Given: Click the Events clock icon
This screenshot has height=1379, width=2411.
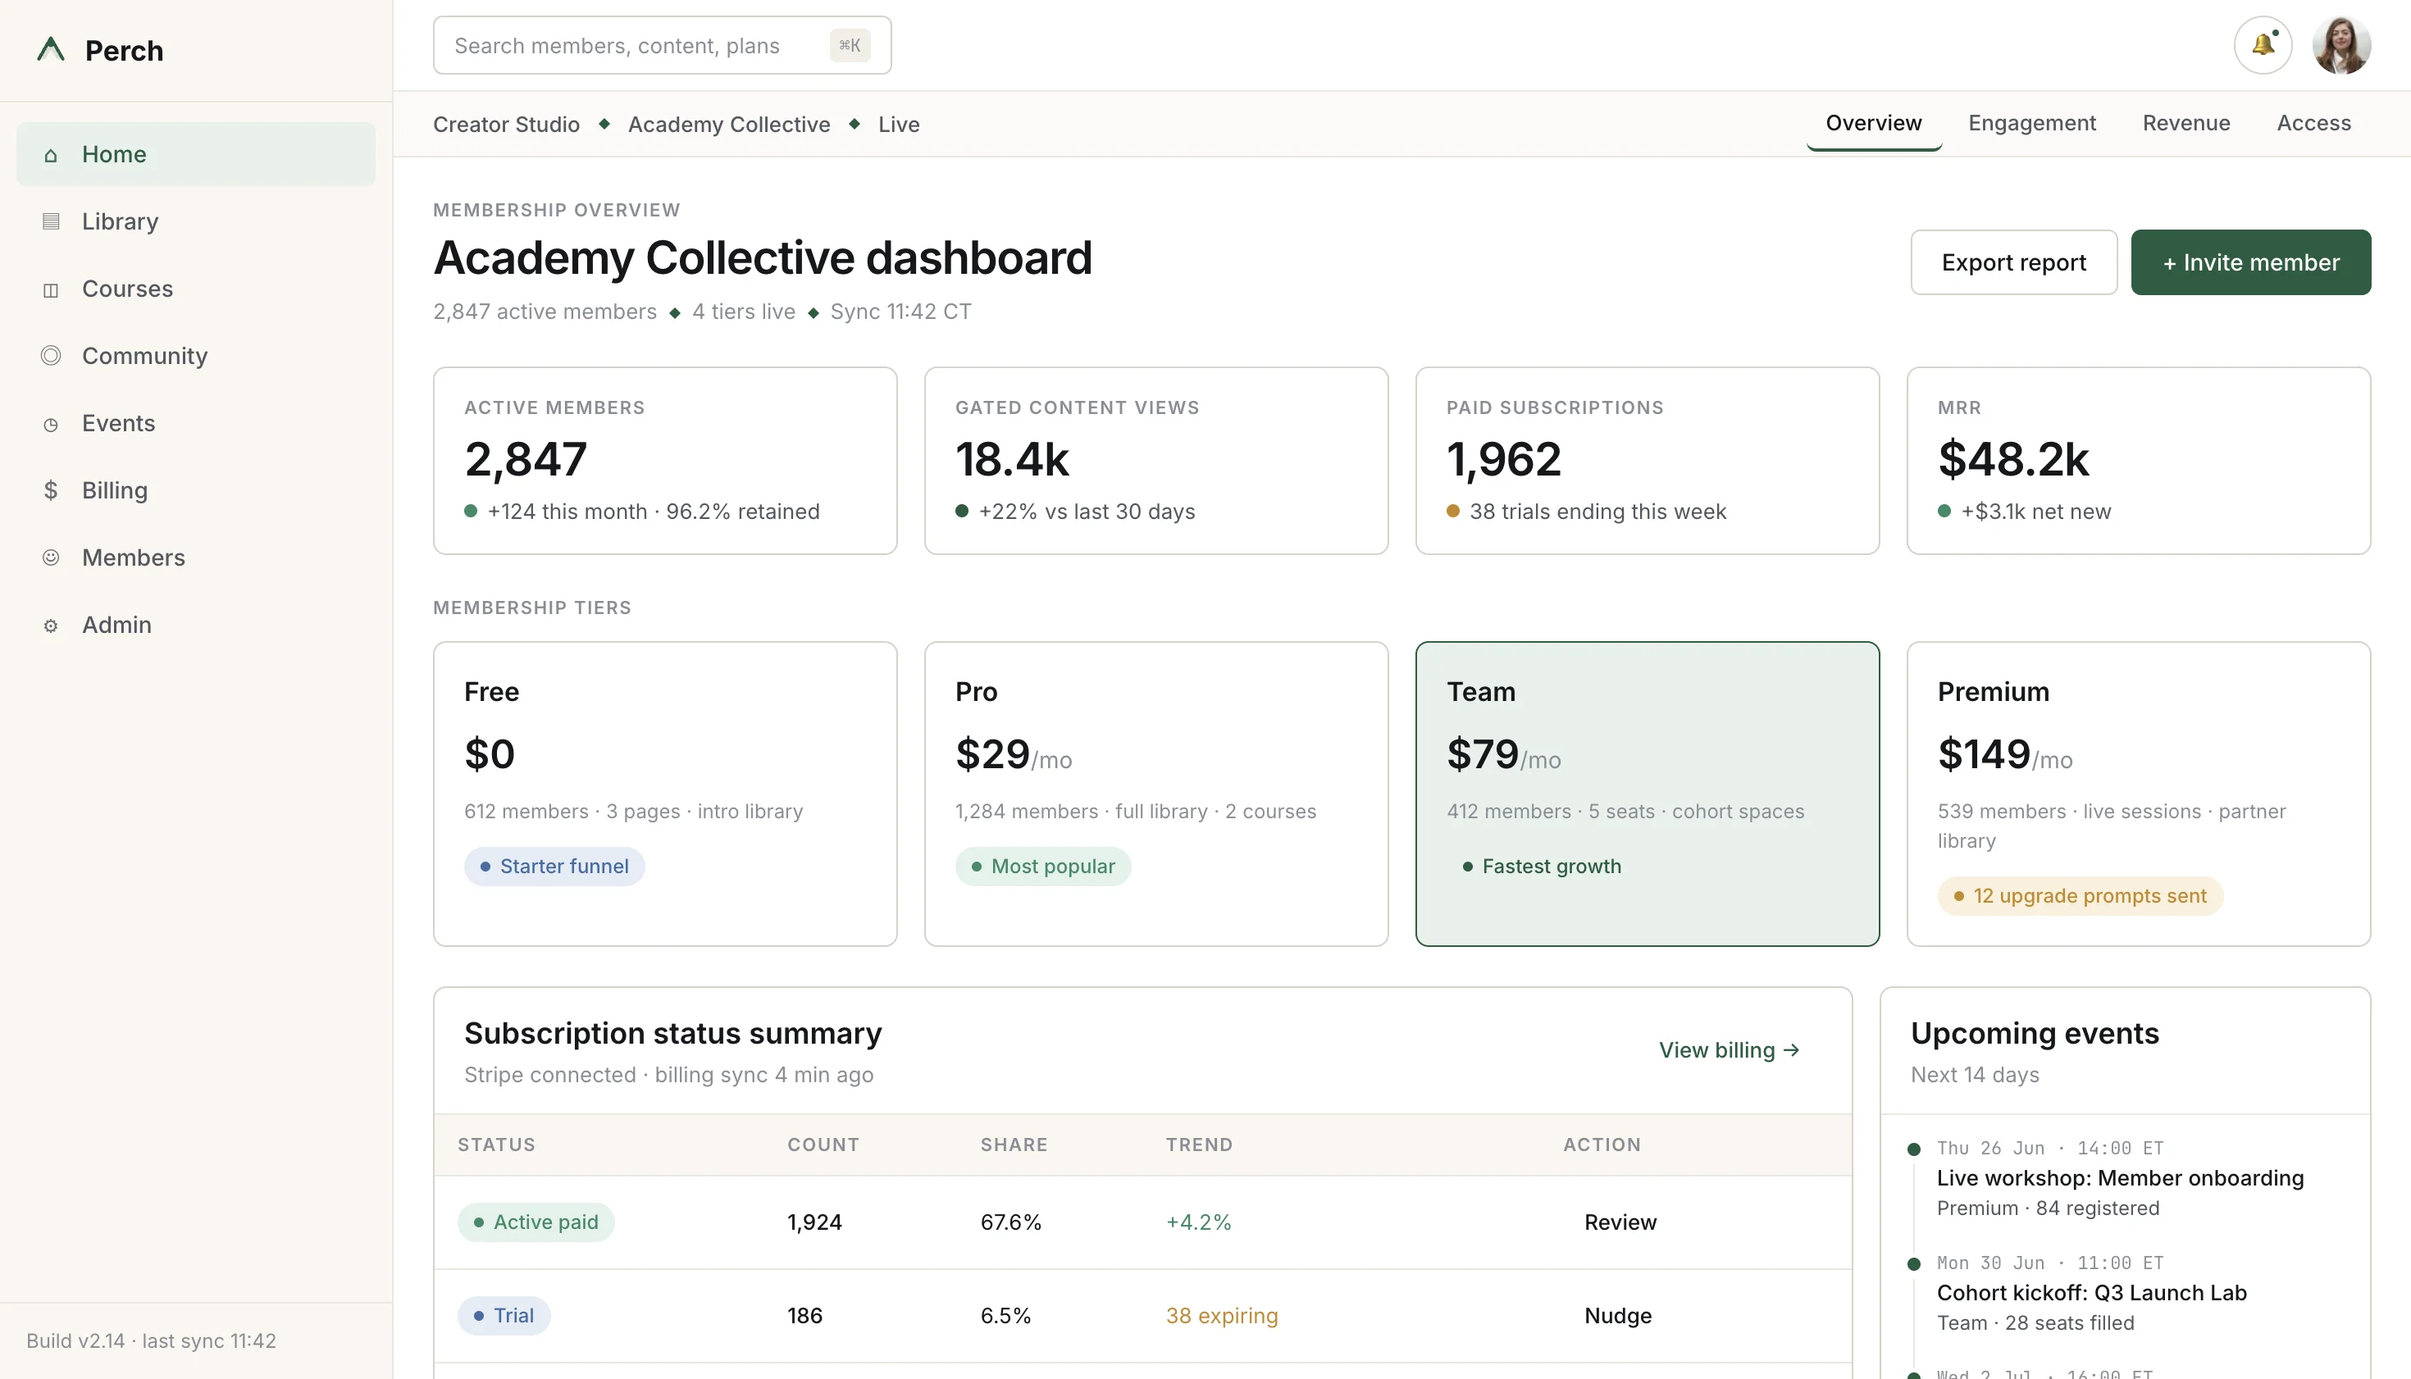Looking at the screenshot, I should pos(51,423).
